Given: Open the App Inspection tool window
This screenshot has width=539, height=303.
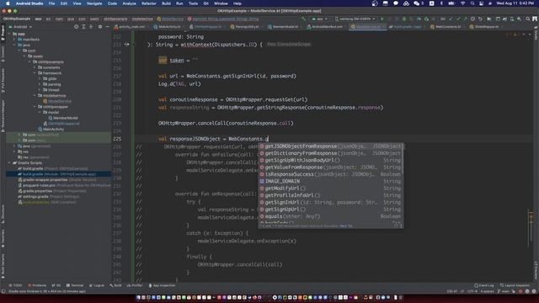Looking at the screenshot, I should point(162,285).
